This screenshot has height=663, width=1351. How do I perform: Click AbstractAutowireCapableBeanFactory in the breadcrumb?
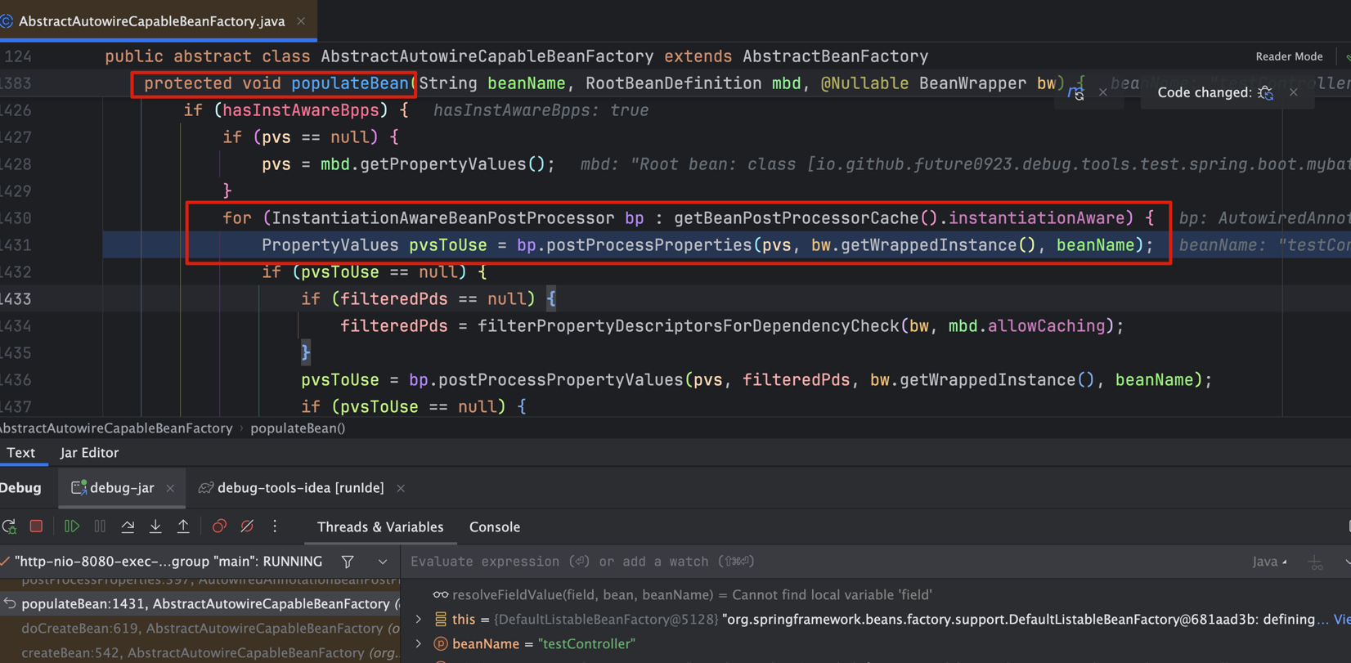(116, 428)
